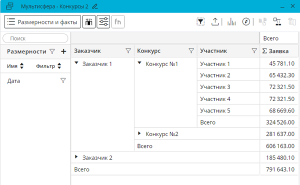Click the vertical bars icon beside Размерности и факты

[x=89, y=22]
